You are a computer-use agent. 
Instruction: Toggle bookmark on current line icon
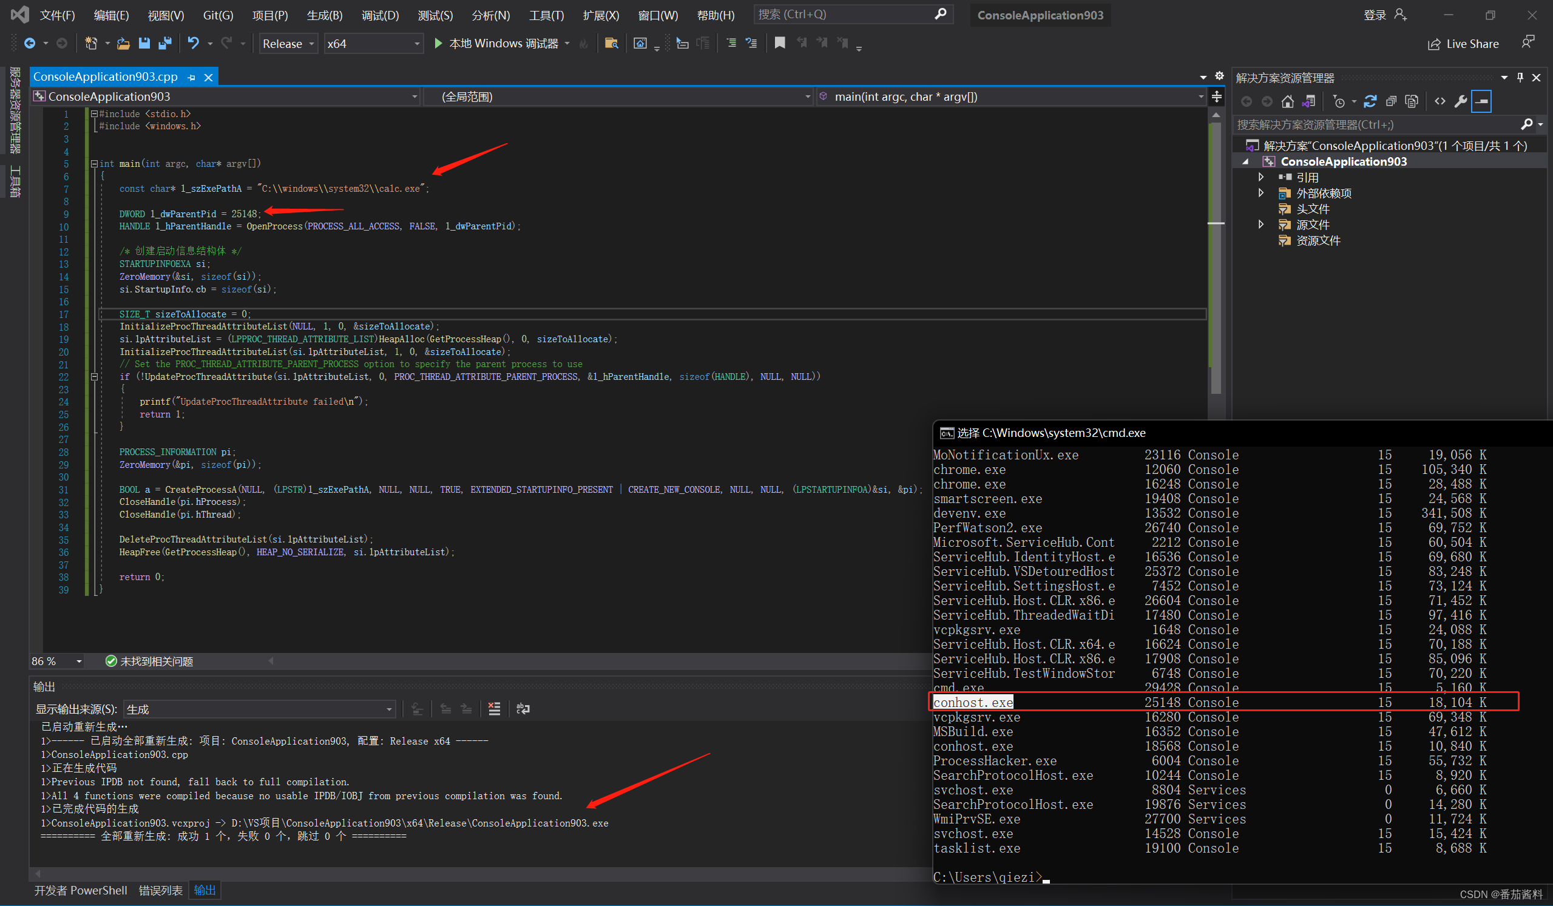click(x=780, y=43)
